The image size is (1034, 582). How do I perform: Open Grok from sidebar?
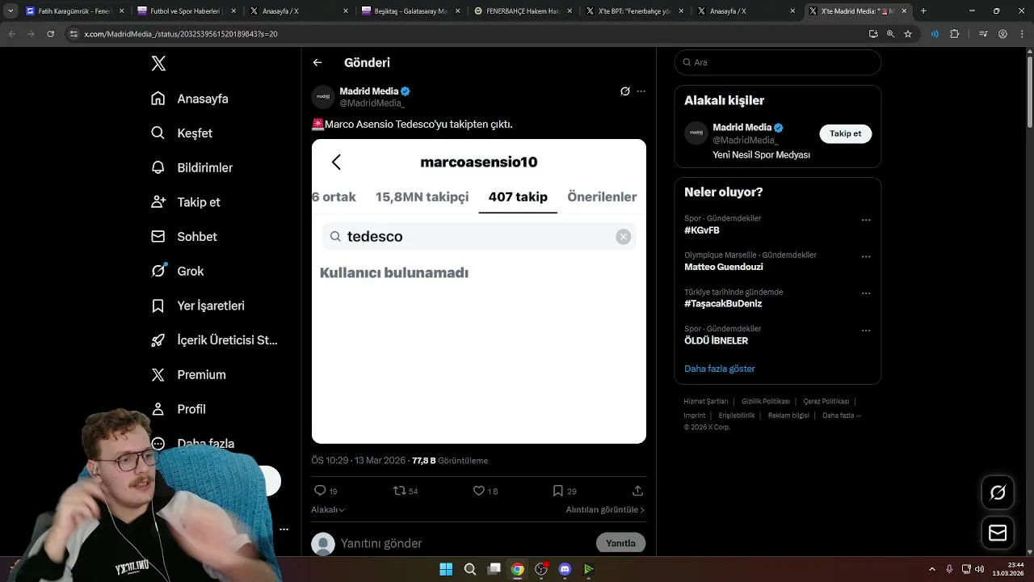[178, 272]
